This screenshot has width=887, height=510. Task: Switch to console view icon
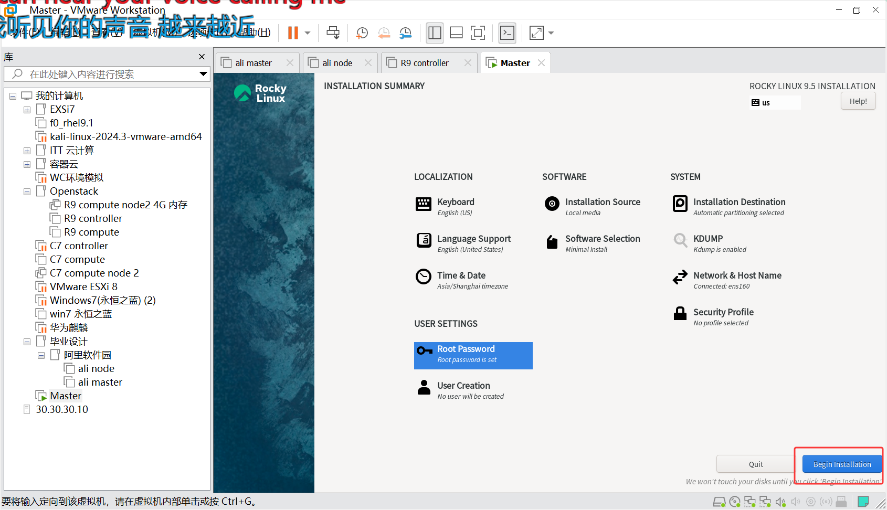point(507,33)
